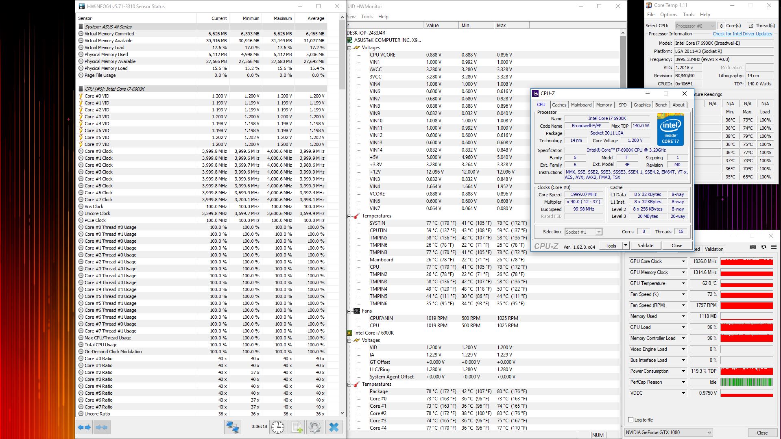Click the HWiNFO expand layout arrows icon
Viewport: 781px width, 439px height.
click(84, 427)
